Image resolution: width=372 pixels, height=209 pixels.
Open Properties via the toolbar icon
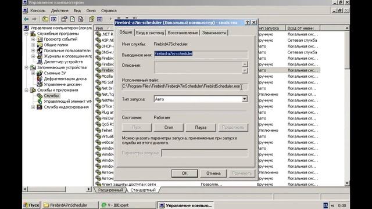click(x=64, y=19)
